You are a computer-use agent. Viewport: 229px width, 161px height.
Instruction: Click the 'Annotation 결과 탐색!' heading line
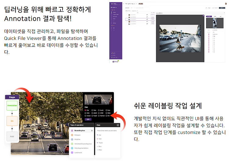tap(38, 19)
